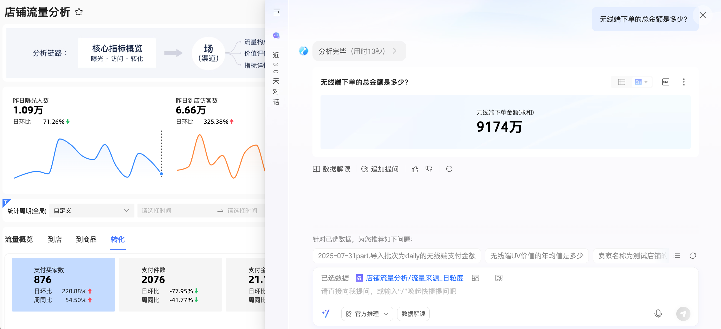Open the three-dot more options menu
721x329 pixels.
tap(684, 82)
